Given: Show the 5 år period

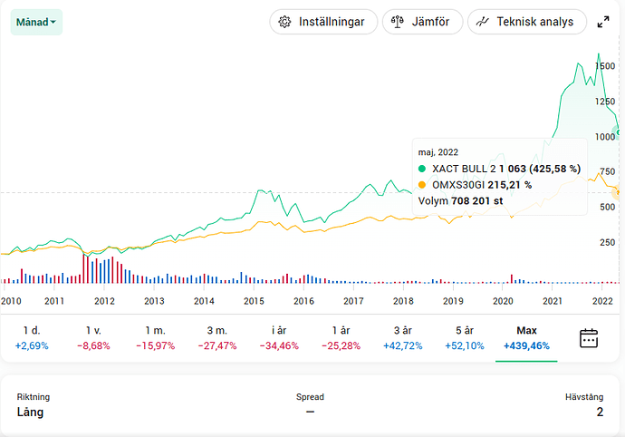Looking at the screenshot, I should 465,338.
